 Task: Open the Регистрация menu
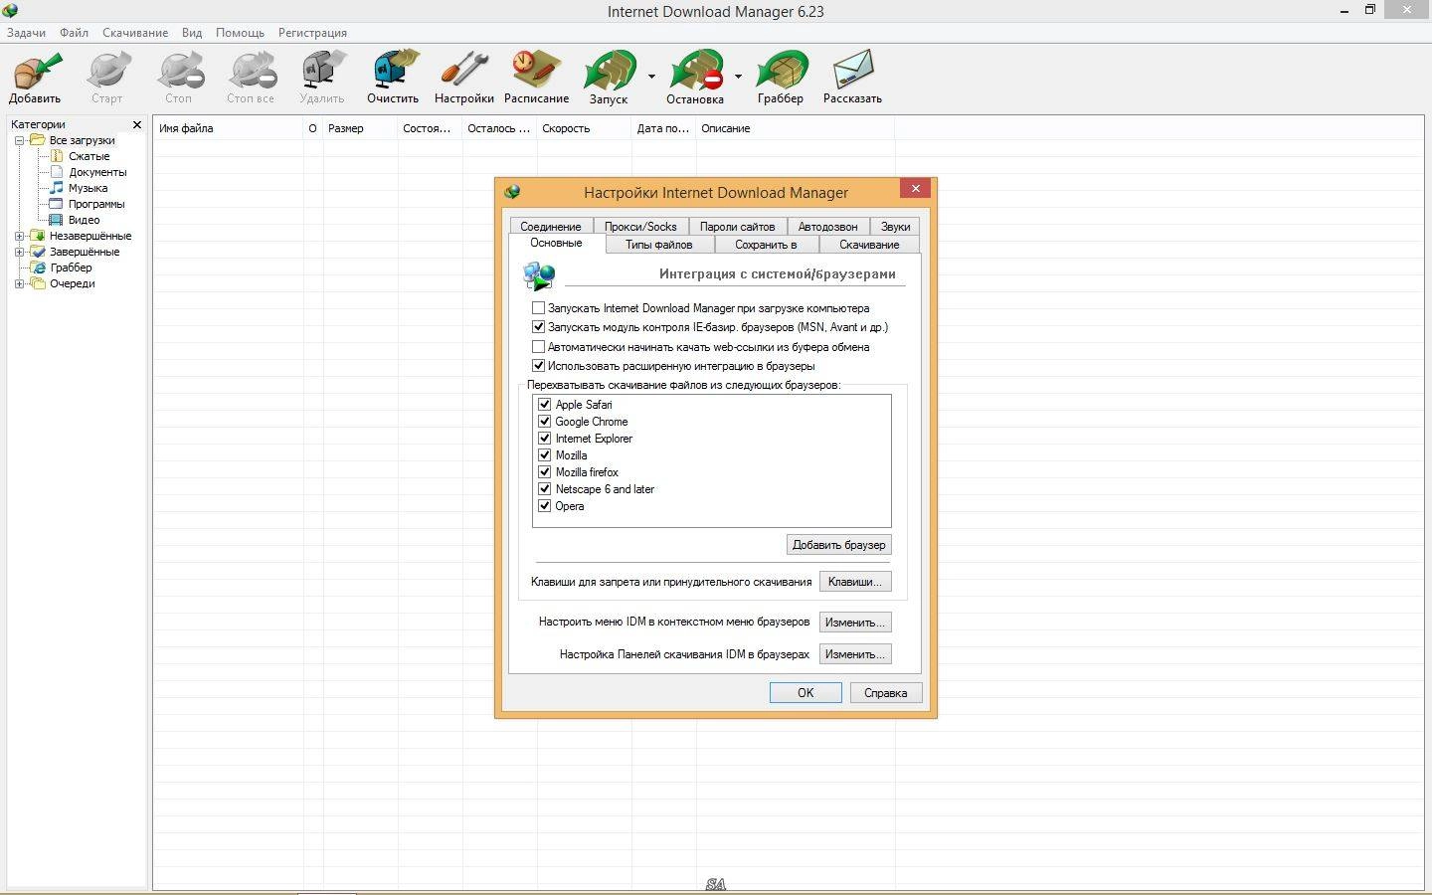click(x=312, y=33)
